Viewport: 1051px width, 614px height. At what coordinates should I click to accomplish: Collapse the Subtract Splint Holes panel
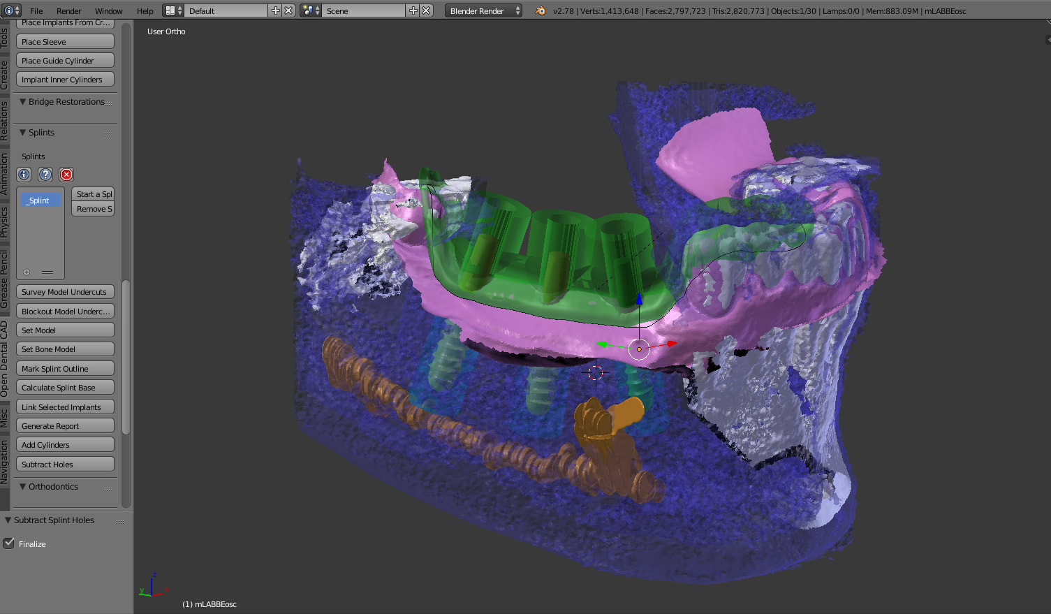pos(8,520)
